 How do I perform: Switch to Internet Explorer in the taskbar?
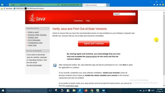[x=80, y=91]
